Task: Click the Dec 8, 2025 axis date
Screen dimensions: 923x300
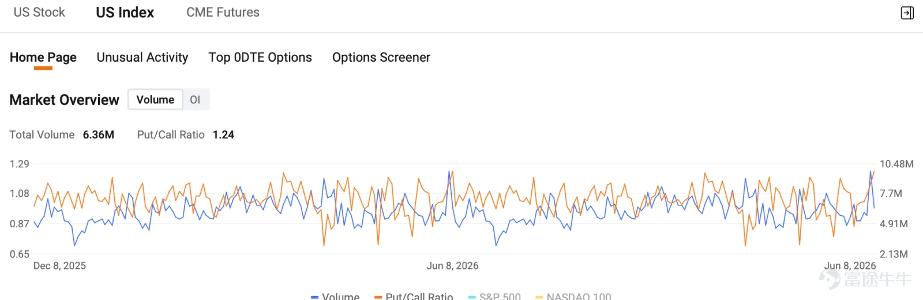Action: (x=59, y=266)
